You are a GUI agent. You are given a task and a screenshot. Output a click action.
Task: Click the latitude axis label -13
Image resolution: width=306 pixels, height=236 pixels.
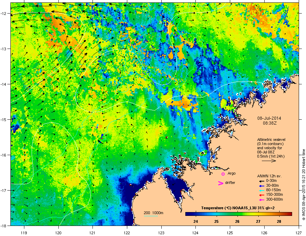click(4, 49)
